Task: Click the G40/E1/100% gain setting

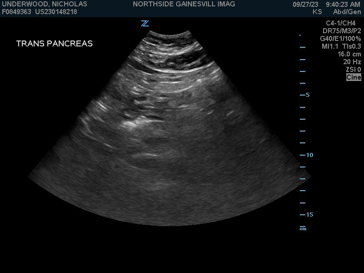Action: pyautogui.click(x=340, y=39)
